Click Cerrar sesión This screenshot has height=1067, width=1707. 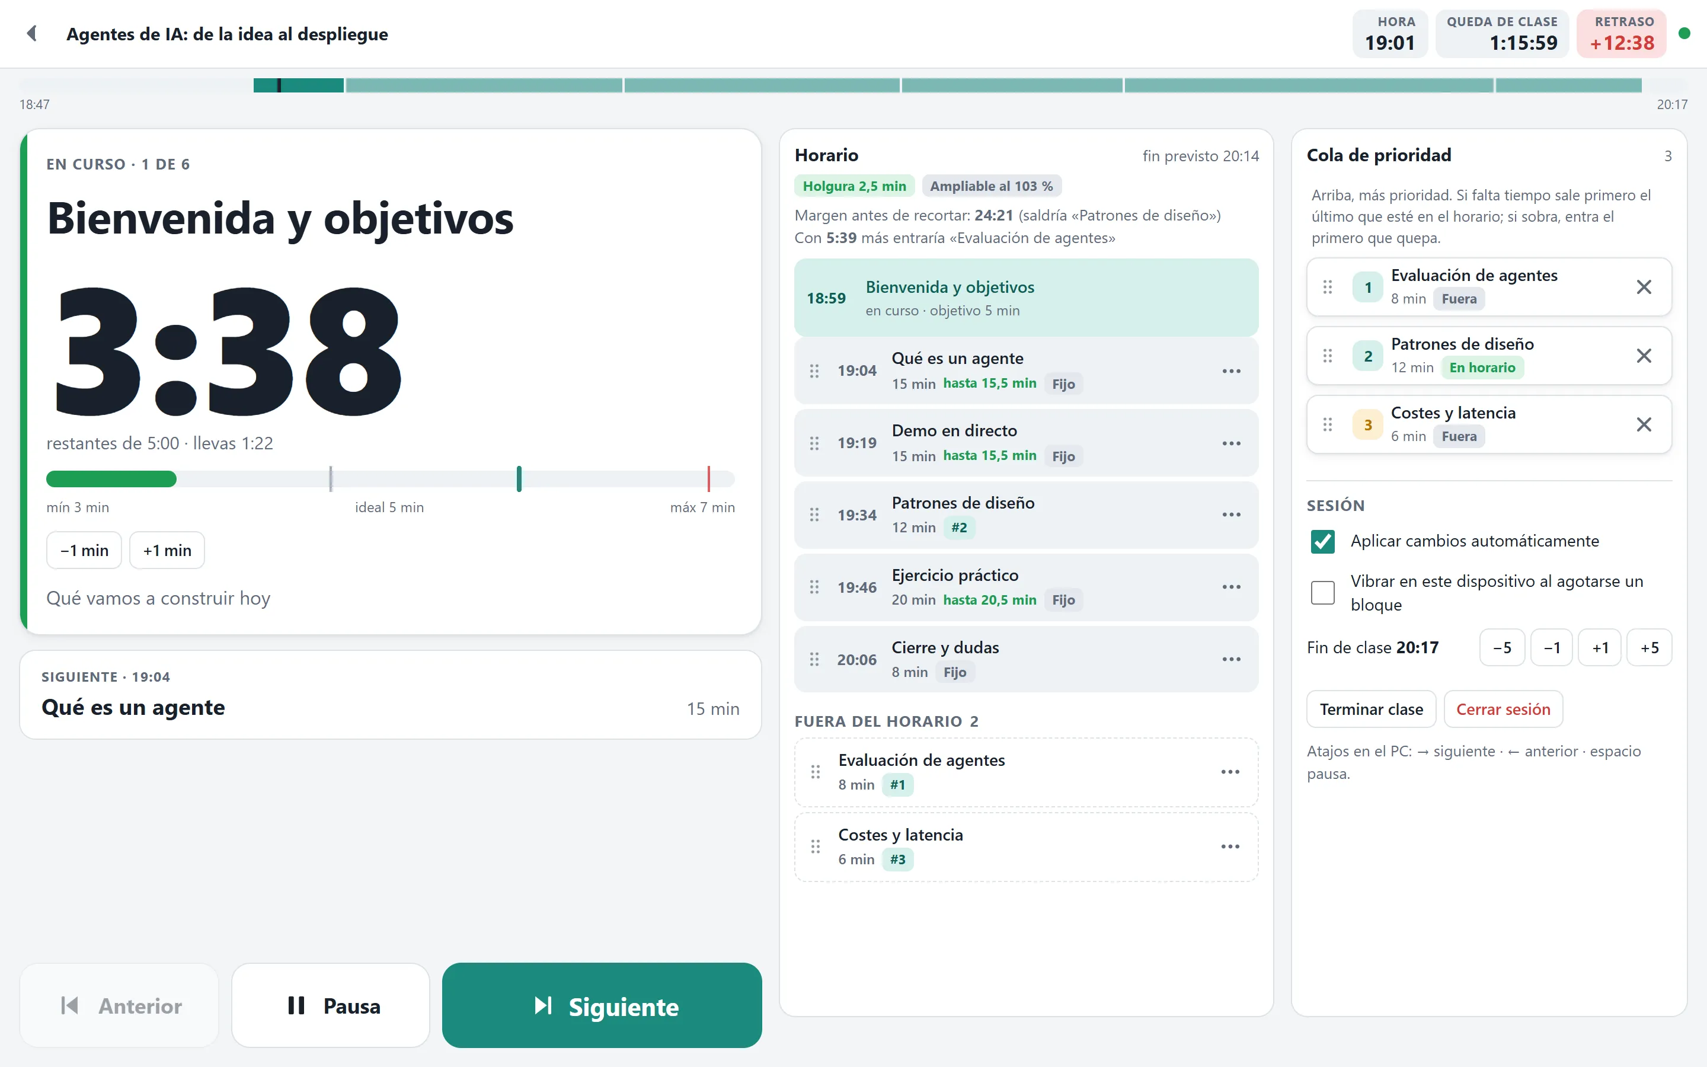tap(1503, 709)
